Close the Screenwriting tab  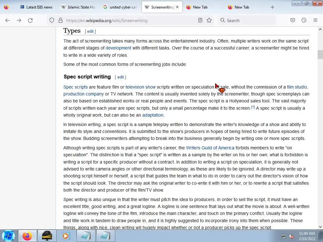click(x=177, y=7)
